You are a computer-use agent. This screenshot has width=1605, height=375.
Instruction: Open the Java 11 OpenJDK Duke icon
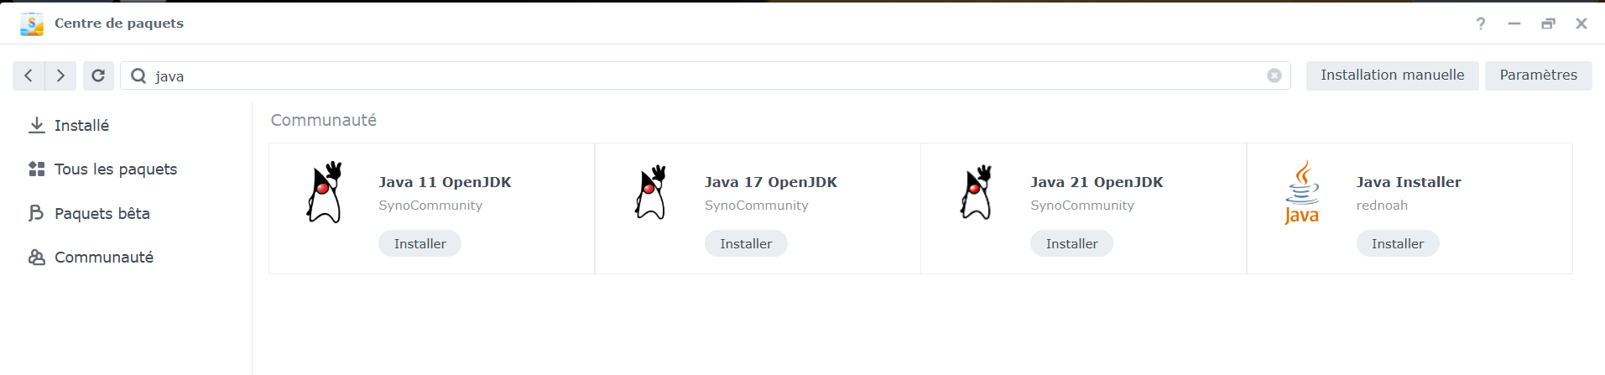(x=325, y=192)
